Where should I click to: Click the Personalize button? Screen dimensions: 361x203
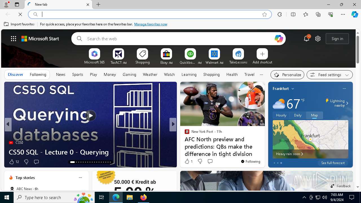(x=287, y=75)
